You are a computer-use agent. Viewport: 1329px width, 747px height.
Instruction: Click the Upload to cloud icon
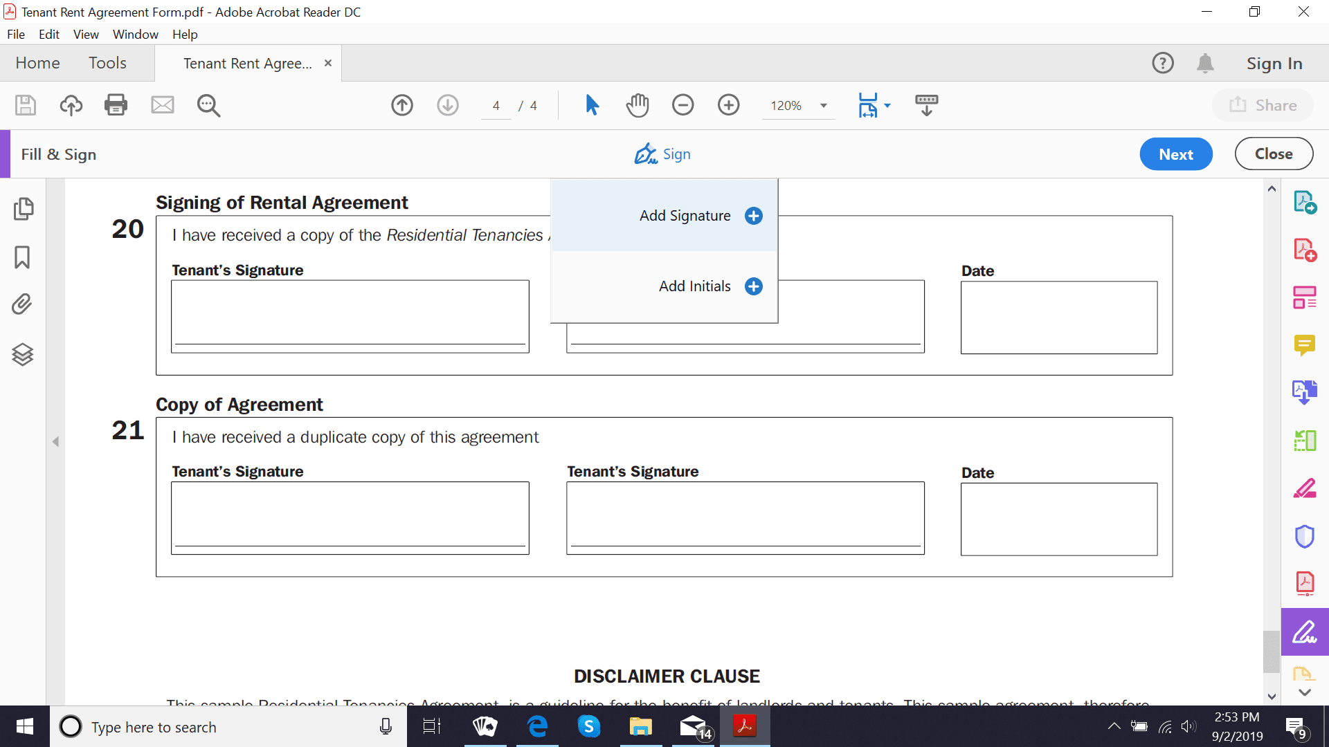(71, 104)
